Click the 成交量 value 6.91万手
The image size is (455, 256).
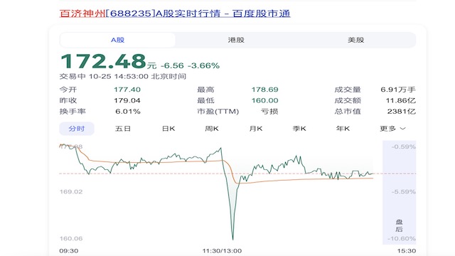pos(398,90)
